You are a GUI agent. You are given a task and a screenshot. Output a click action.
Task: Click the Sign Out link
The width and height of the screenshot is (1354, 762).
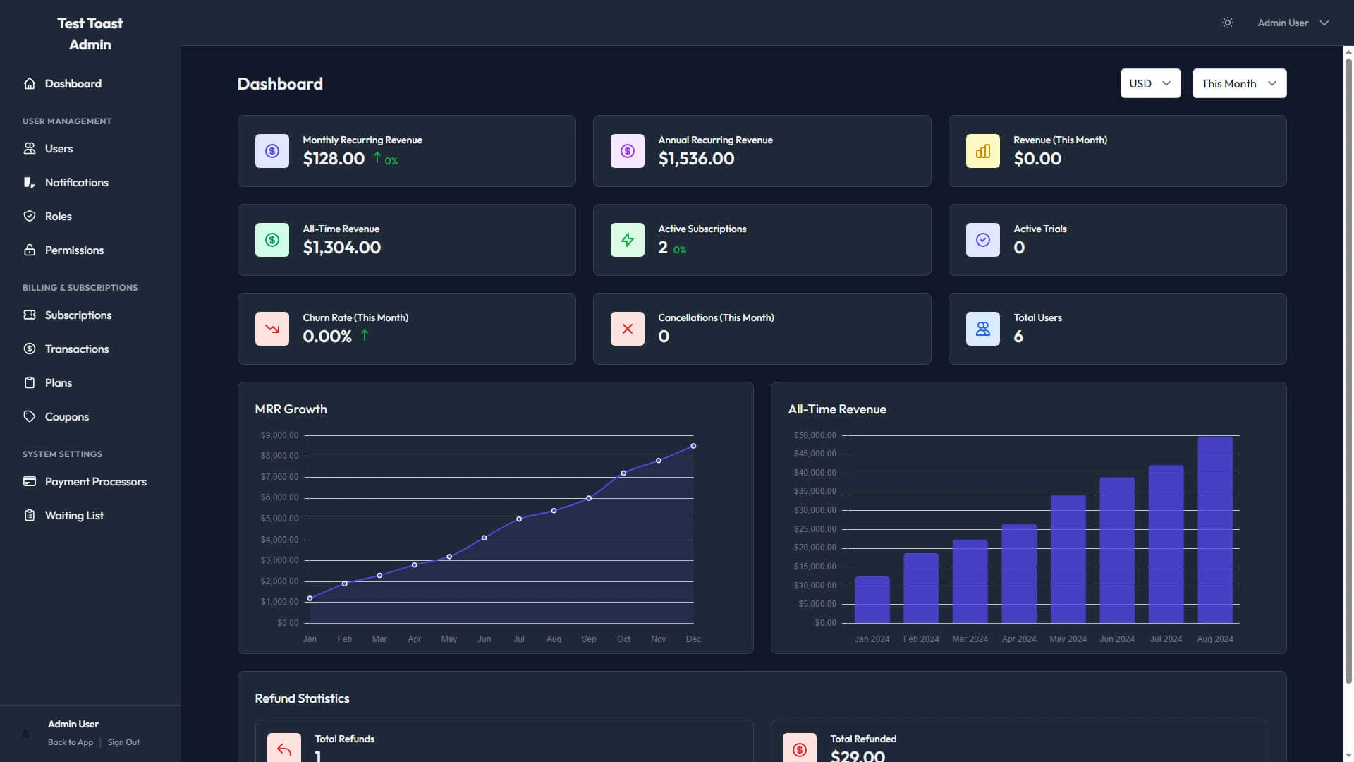tap(123, 742)
